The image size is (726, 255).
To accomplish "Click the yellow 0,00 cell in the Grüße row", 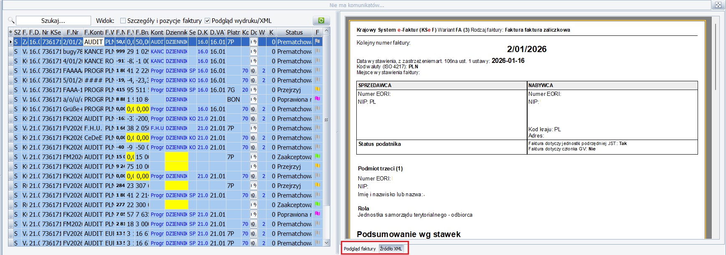I will pos(142,109).
